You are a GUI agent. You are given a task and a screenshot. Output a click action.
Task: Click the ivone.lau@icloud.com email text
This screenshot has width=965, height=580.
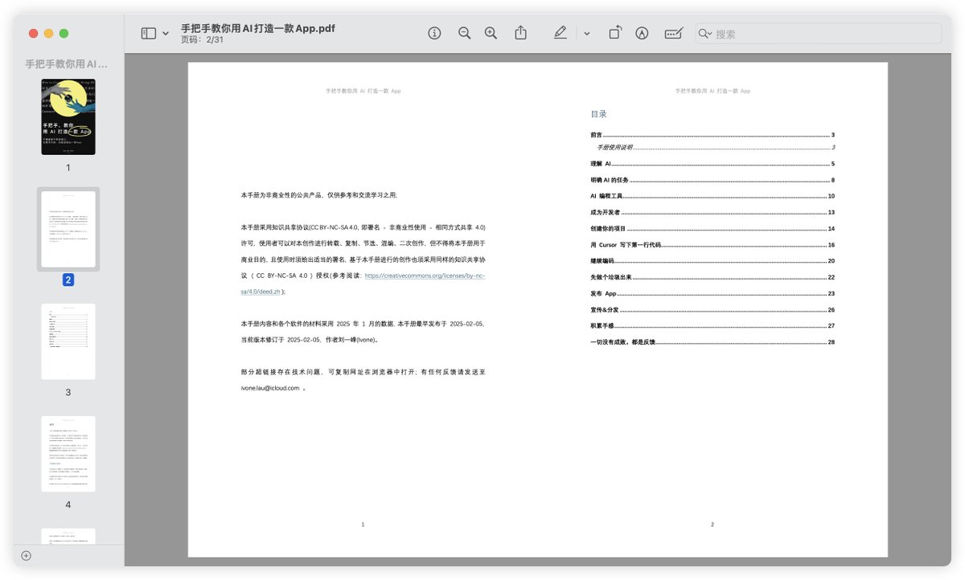[x=269, y=388]
